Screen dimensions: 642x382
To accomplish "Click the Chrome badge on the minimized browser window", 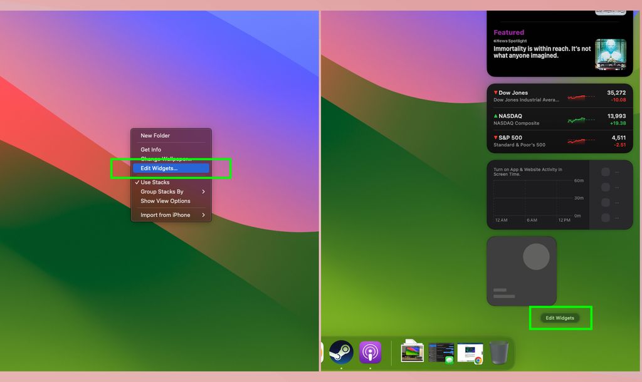I will click(478, 360).
